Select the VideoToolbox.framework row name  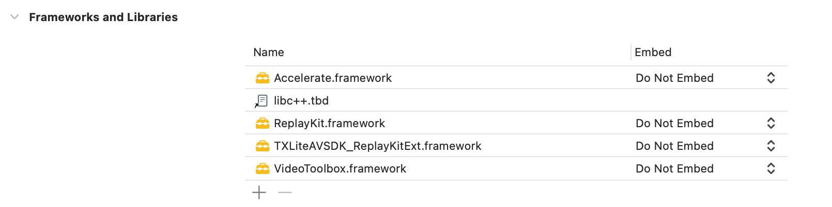tap(340, 169)
